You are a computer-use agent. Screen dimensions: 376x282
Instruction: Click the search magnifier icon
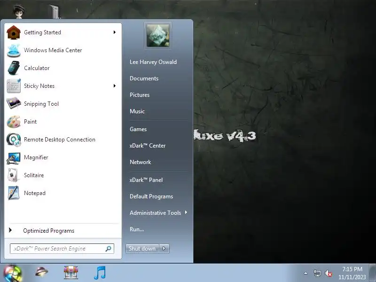point(109,249)
